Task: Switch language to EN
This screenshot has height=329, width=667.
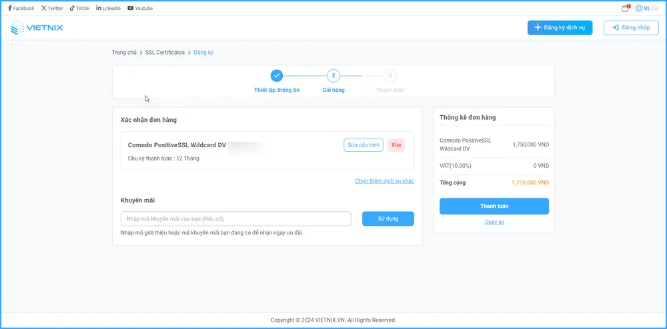Action: tap(655, 8)
